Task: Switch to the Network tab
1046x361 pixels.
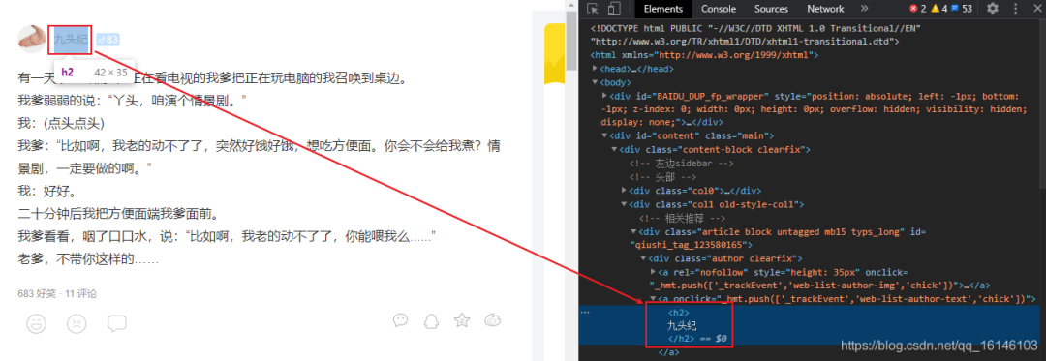Action: (x=825, y=9)
